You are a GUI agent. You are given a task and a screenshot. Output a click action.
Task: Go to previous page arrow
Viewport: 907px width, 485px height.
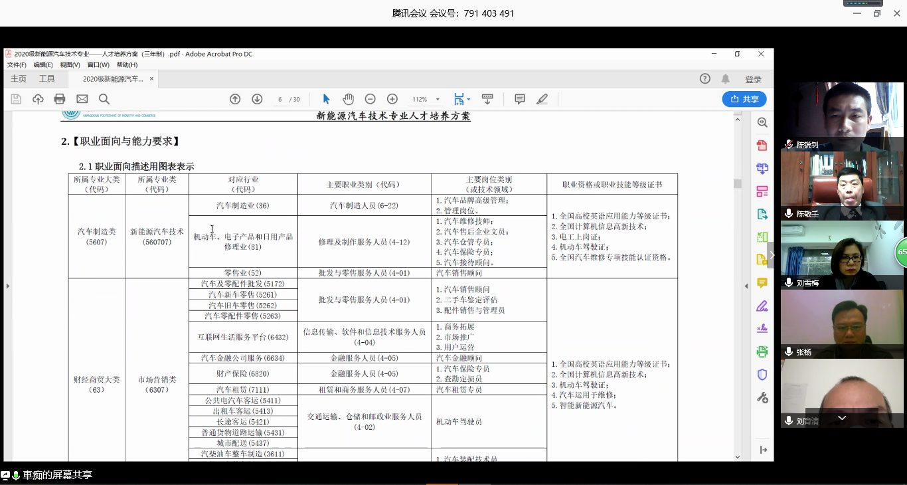235,99
